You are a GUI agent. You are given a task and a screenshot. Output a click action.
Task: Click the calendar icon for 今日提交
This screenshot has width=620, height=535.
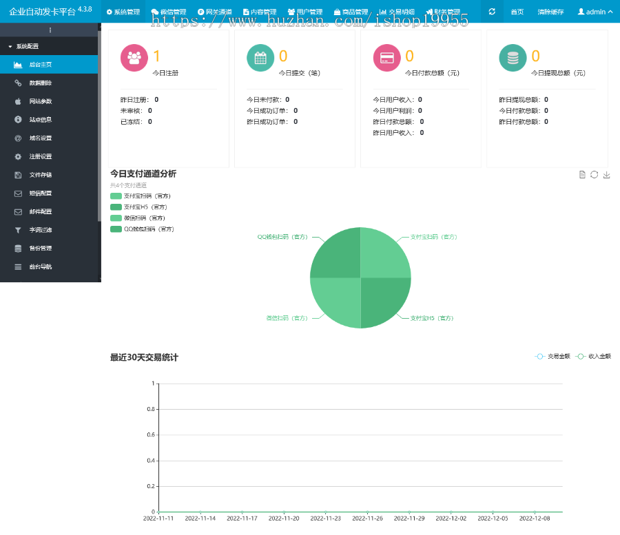pos(260,58)
